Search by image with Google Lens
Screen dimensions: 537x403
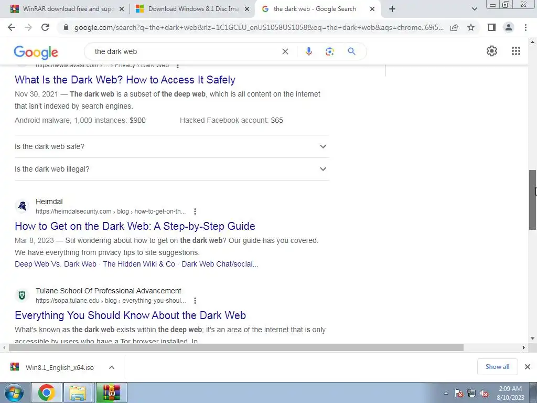(x=329, y=51)
